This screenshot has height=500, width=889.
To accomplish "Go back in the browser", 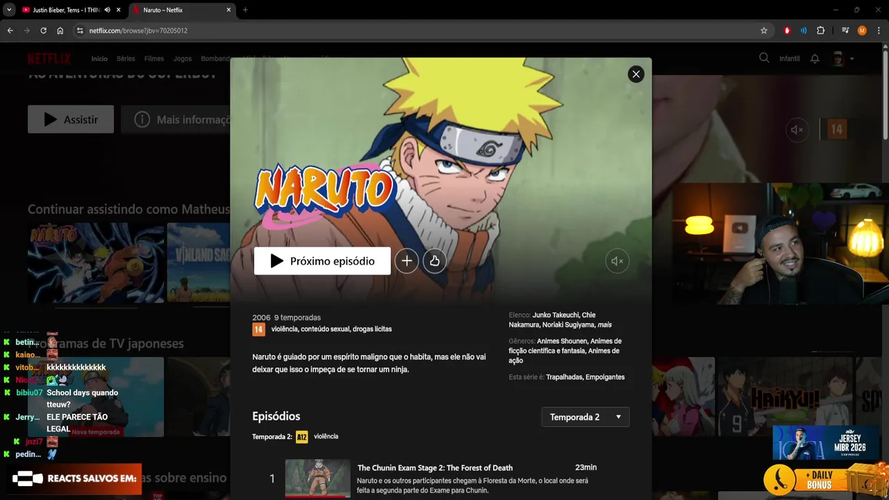I will [10, 31].
